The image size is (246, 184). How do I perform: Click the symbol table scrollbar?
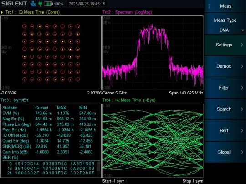[x=98, y=166]
